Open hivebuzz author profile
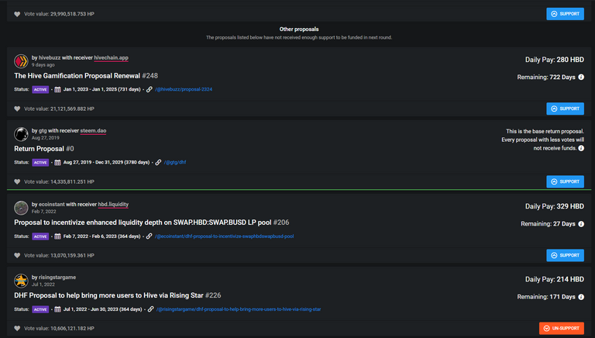 (x=50, y=57)
